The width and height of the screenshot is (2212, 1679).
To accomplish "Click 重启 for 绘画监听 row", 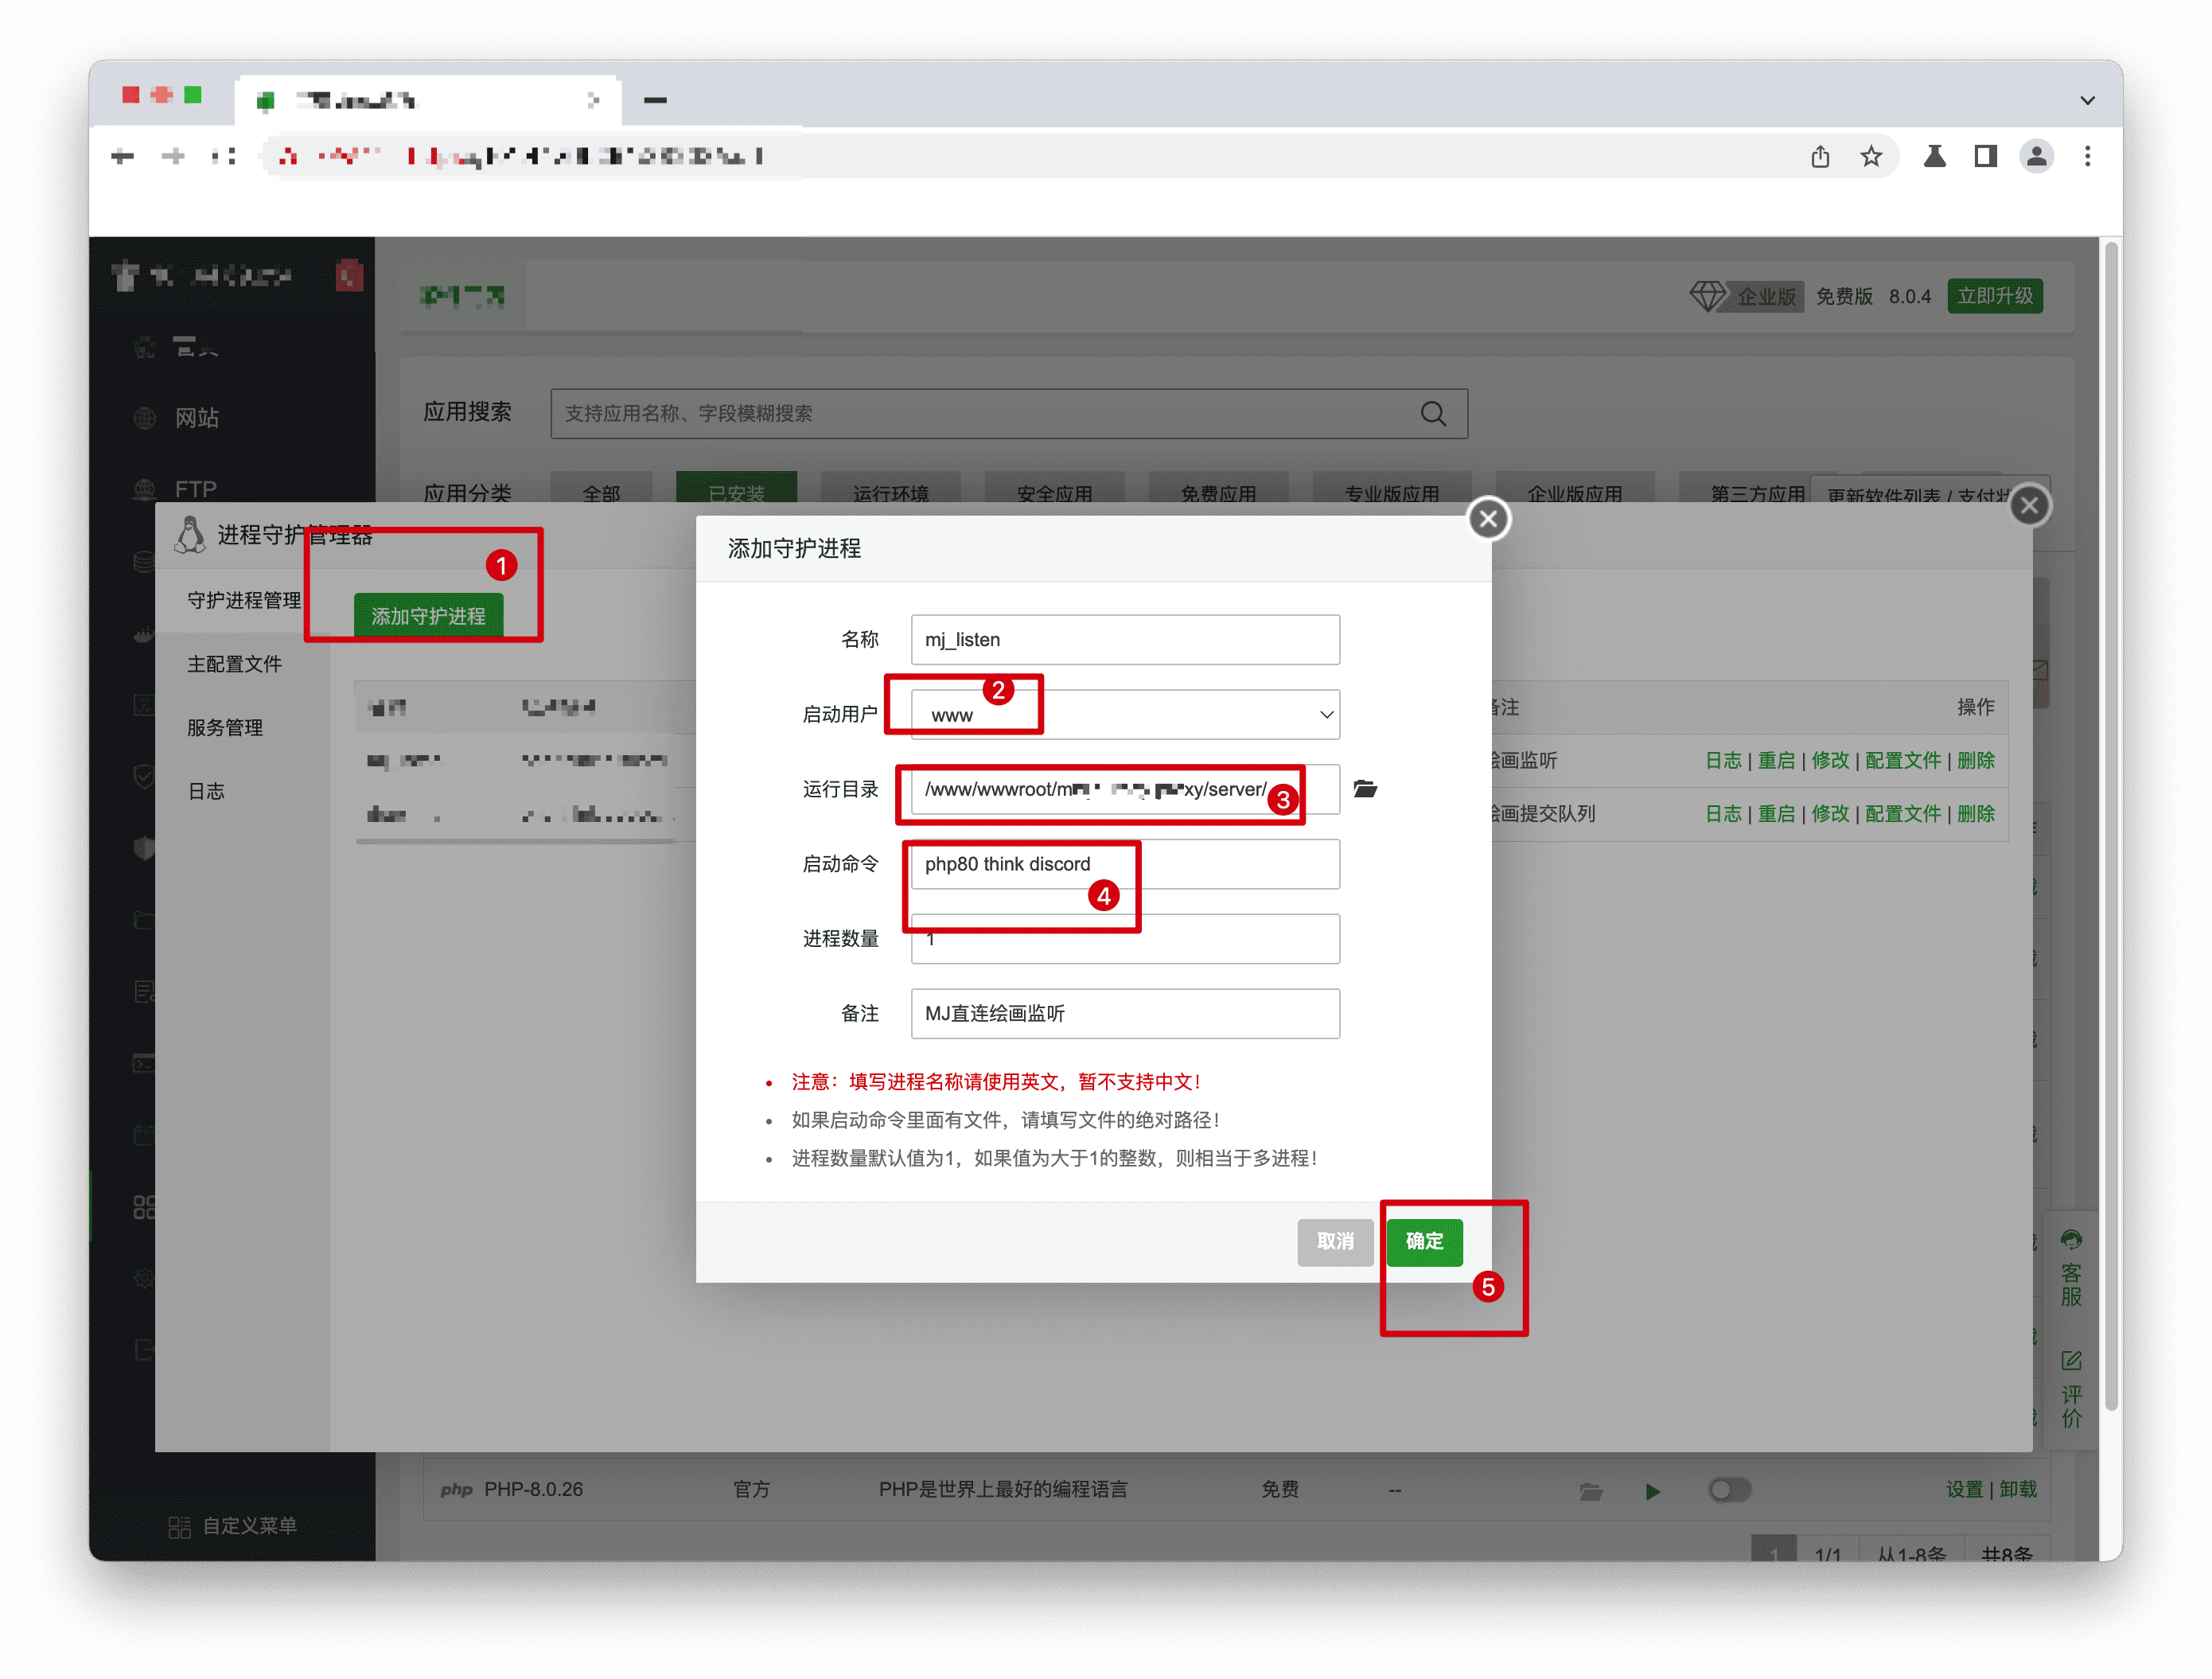I will coord(1776,760).
